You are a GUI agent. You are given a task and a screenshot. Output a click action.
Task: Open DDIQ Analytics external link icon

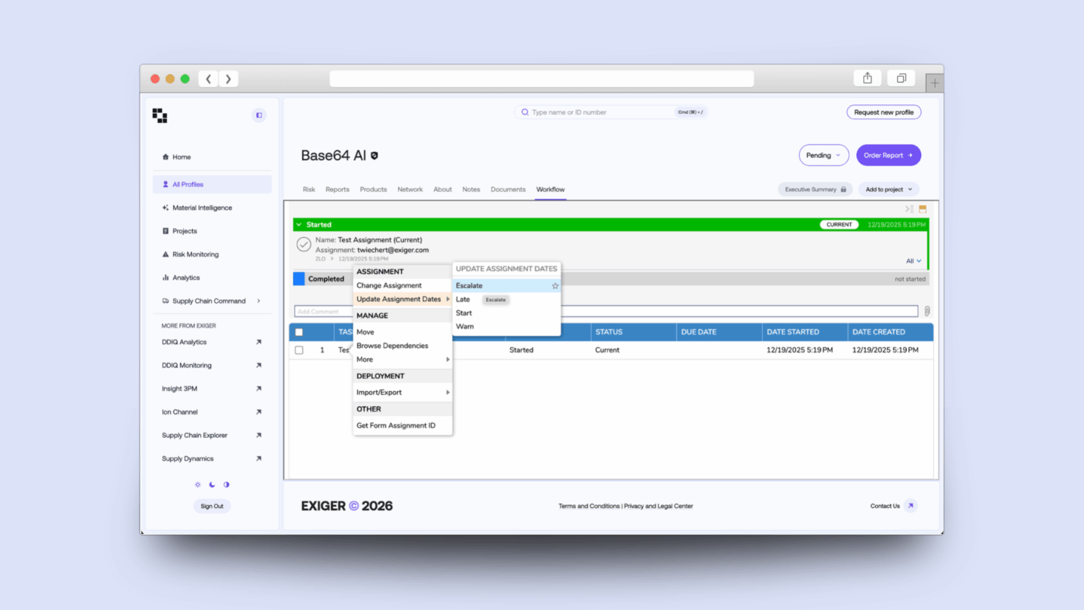click(x=259, y=342)
